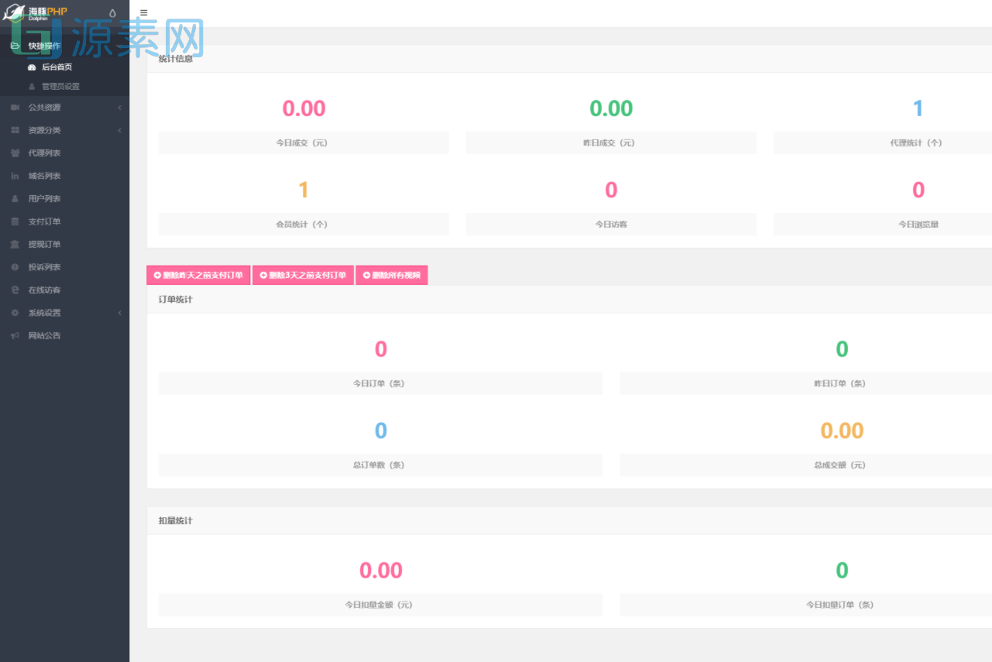Screen dimensions: 992x662
Task: Open 代理列表 in the sidebar
Action: (x=44, y=153)
